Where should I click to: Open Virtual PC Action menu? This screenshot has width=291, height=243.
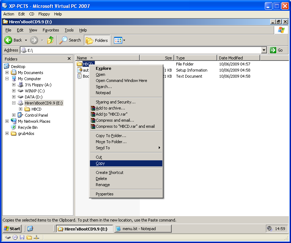click(9, 14)
